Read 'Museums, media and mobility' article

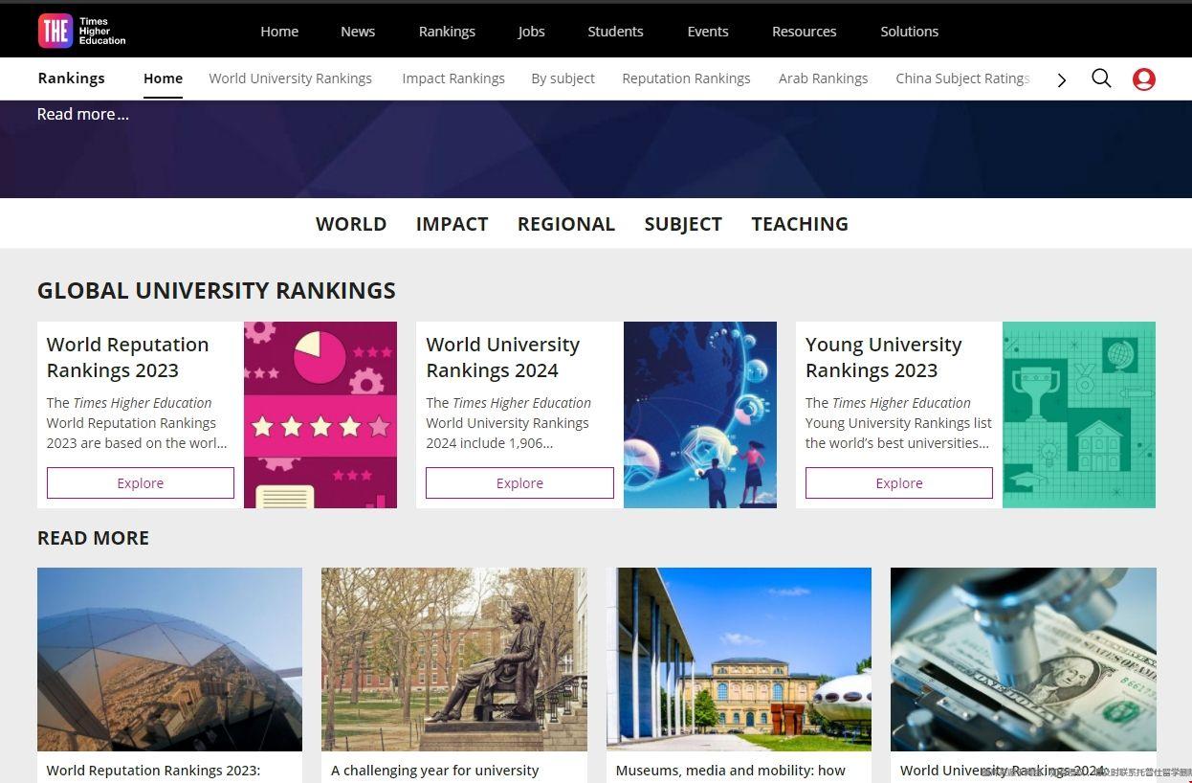(731, 771)
